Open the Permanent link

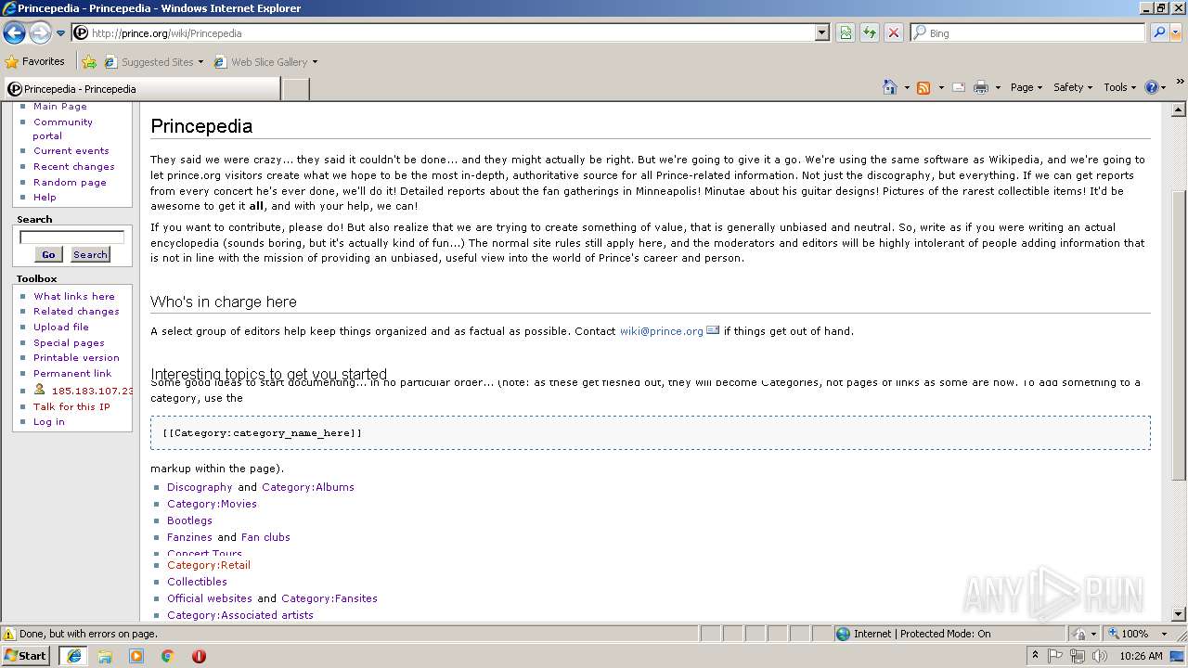pyautogui.click(x=72, y=373)
